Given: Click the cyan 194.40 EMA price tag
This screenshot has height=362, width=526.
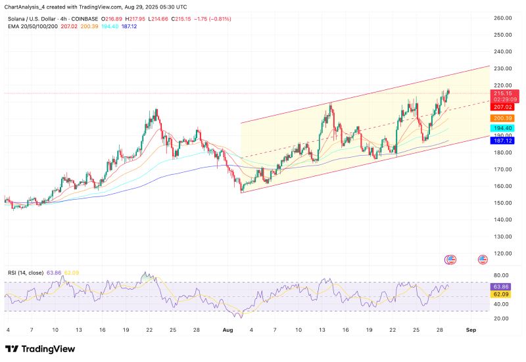Looking at the screenshot, I should tap(502, 128).
